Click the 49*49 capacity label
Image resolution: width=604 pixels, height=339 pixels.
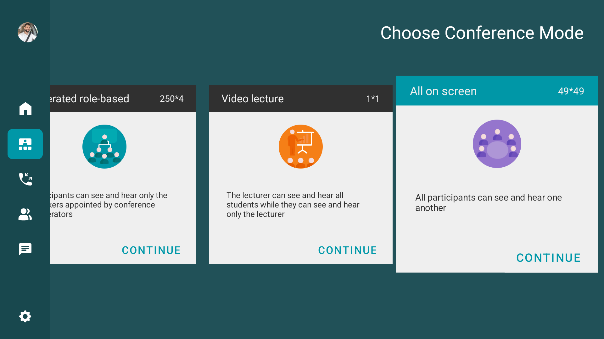(x=571, y=91)
